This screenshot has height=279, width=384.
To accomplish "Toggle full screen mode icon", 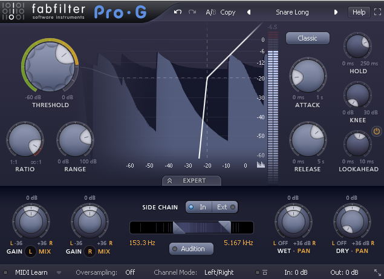I will (377, 11).
